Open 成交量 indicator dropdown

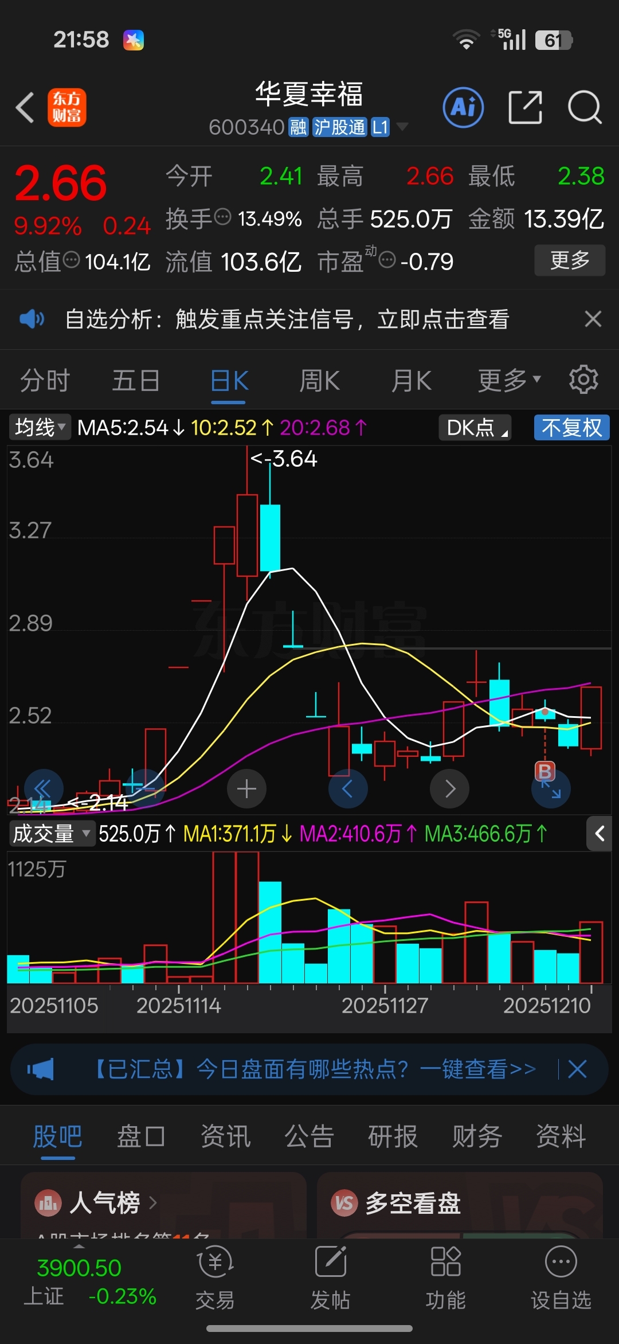(x=52, y=833)
